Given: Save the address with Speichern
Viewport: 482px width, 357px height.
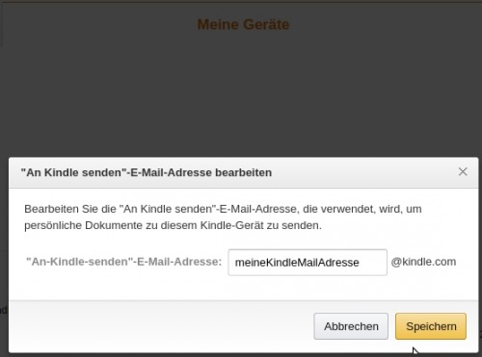Looking at the screenshot, I should tap(431, 326).
